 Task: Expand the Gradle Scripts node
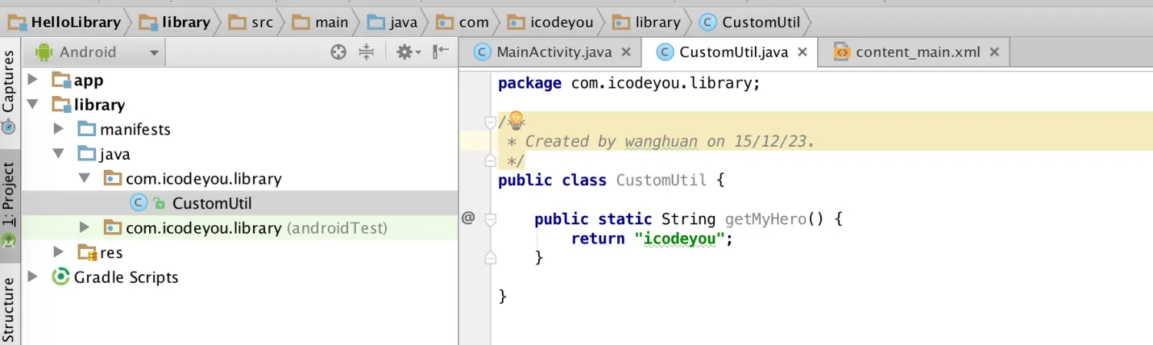[32, 277]
